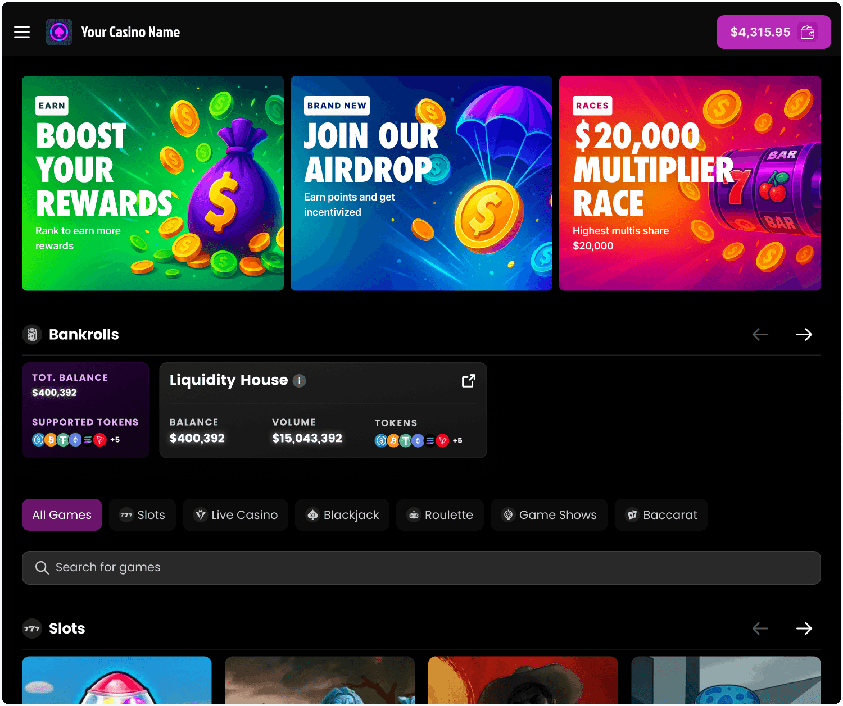
Task: Go to previous Slots with left arrow
Action: 760,628
